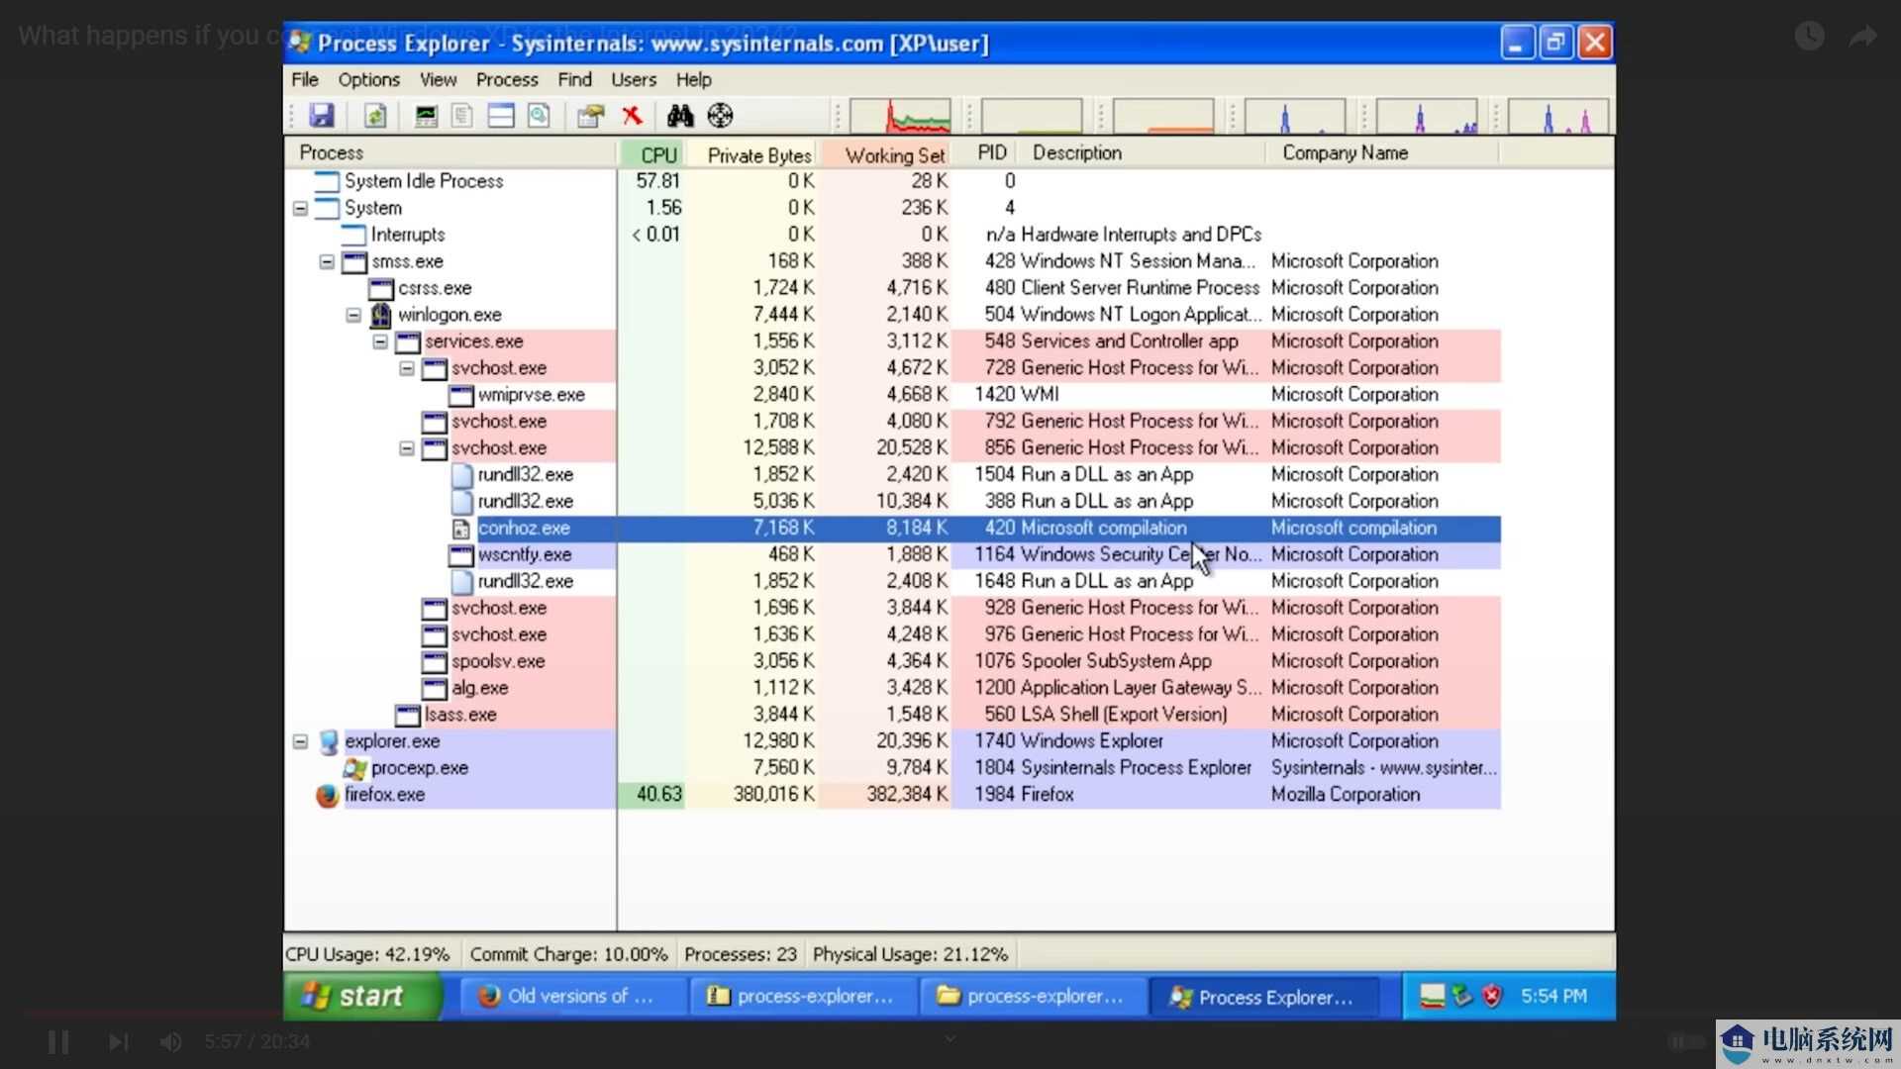Click the Save toolbar icon
The image size is (1901, 1069).
pos(322,116)
